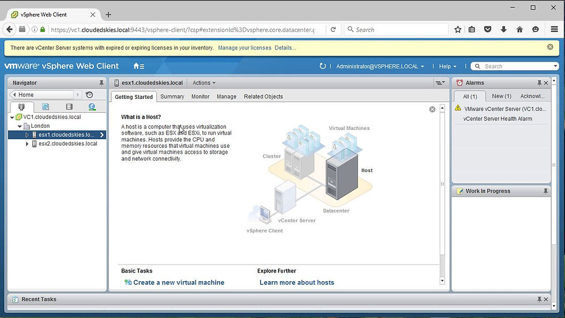
Task: Pin the Alarms panel
Action: pos(539,83)
